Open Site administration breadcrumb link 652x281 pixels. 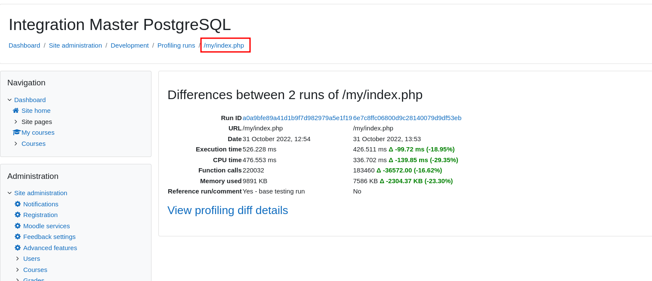pyautogui.click(x=75, y=45)
